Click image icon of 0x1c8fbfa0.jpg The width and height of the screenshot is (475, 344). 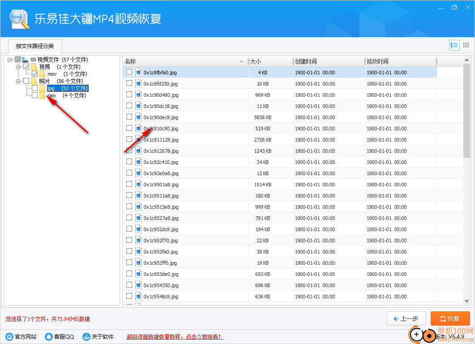pyautogui.click(x=139, y=73)
